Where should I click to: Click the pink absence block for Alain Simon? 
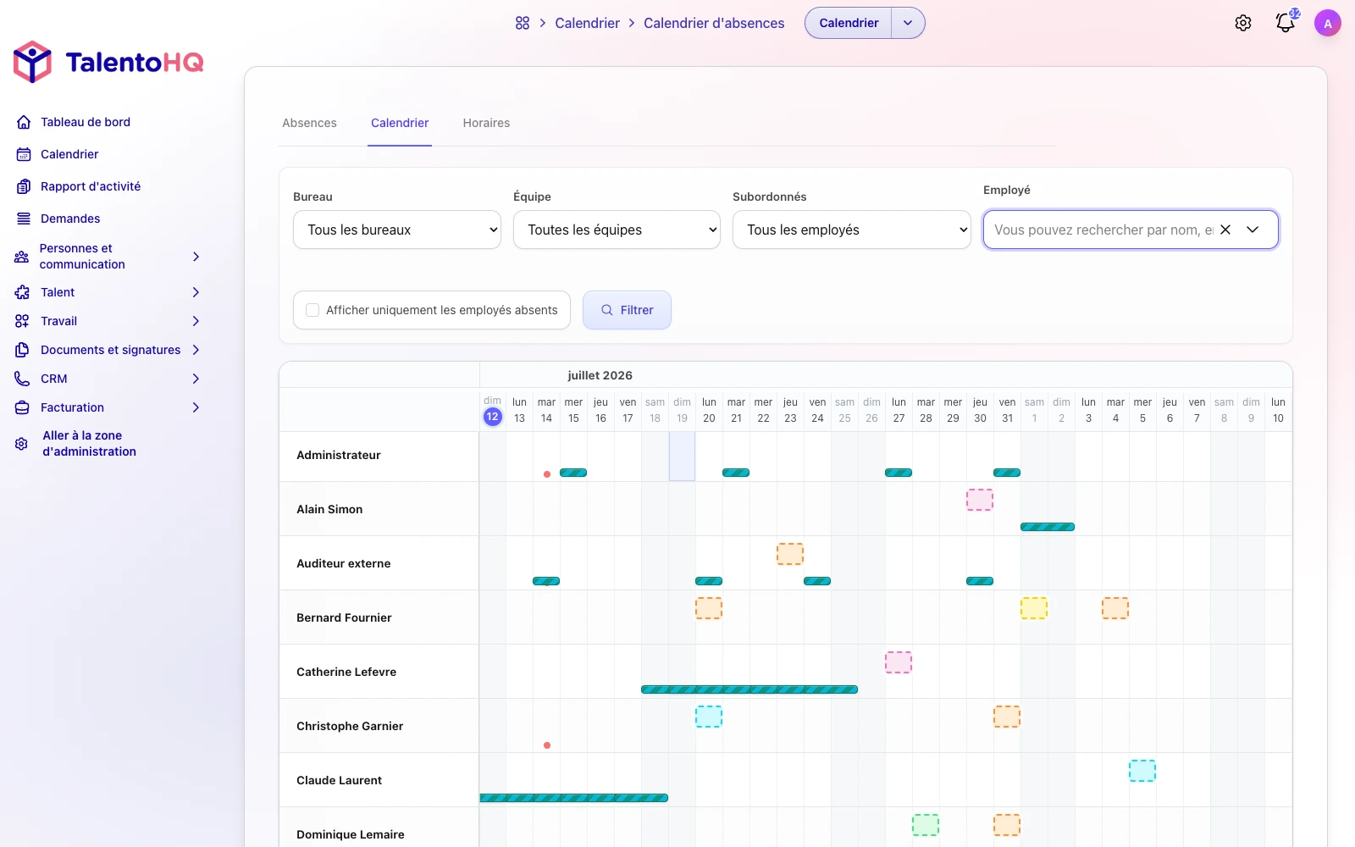[980, 500]
